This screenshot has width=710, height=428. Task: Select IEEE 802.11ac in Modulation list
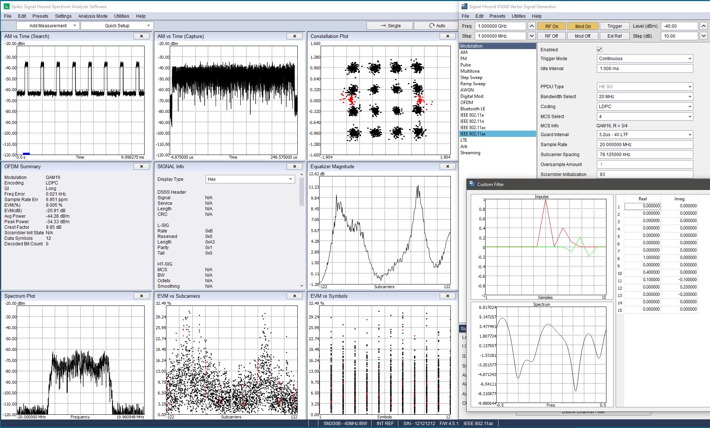point(498,127)
